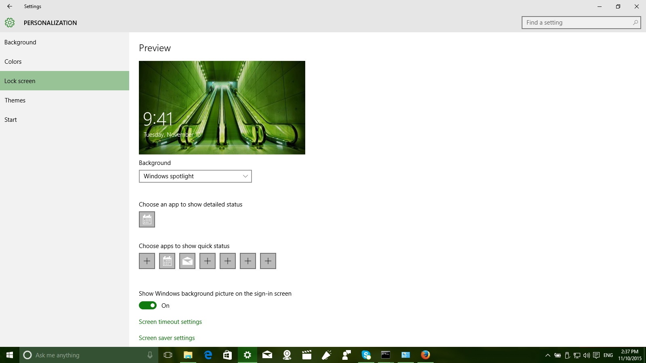Viewport: 646px width, 363px height.
Task: Choose the Calendar detailed status app
Action: (x=147, y=219)
